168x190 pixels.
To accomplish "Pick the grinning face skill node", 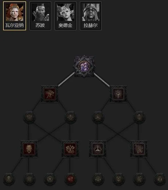I will [29, 149].
